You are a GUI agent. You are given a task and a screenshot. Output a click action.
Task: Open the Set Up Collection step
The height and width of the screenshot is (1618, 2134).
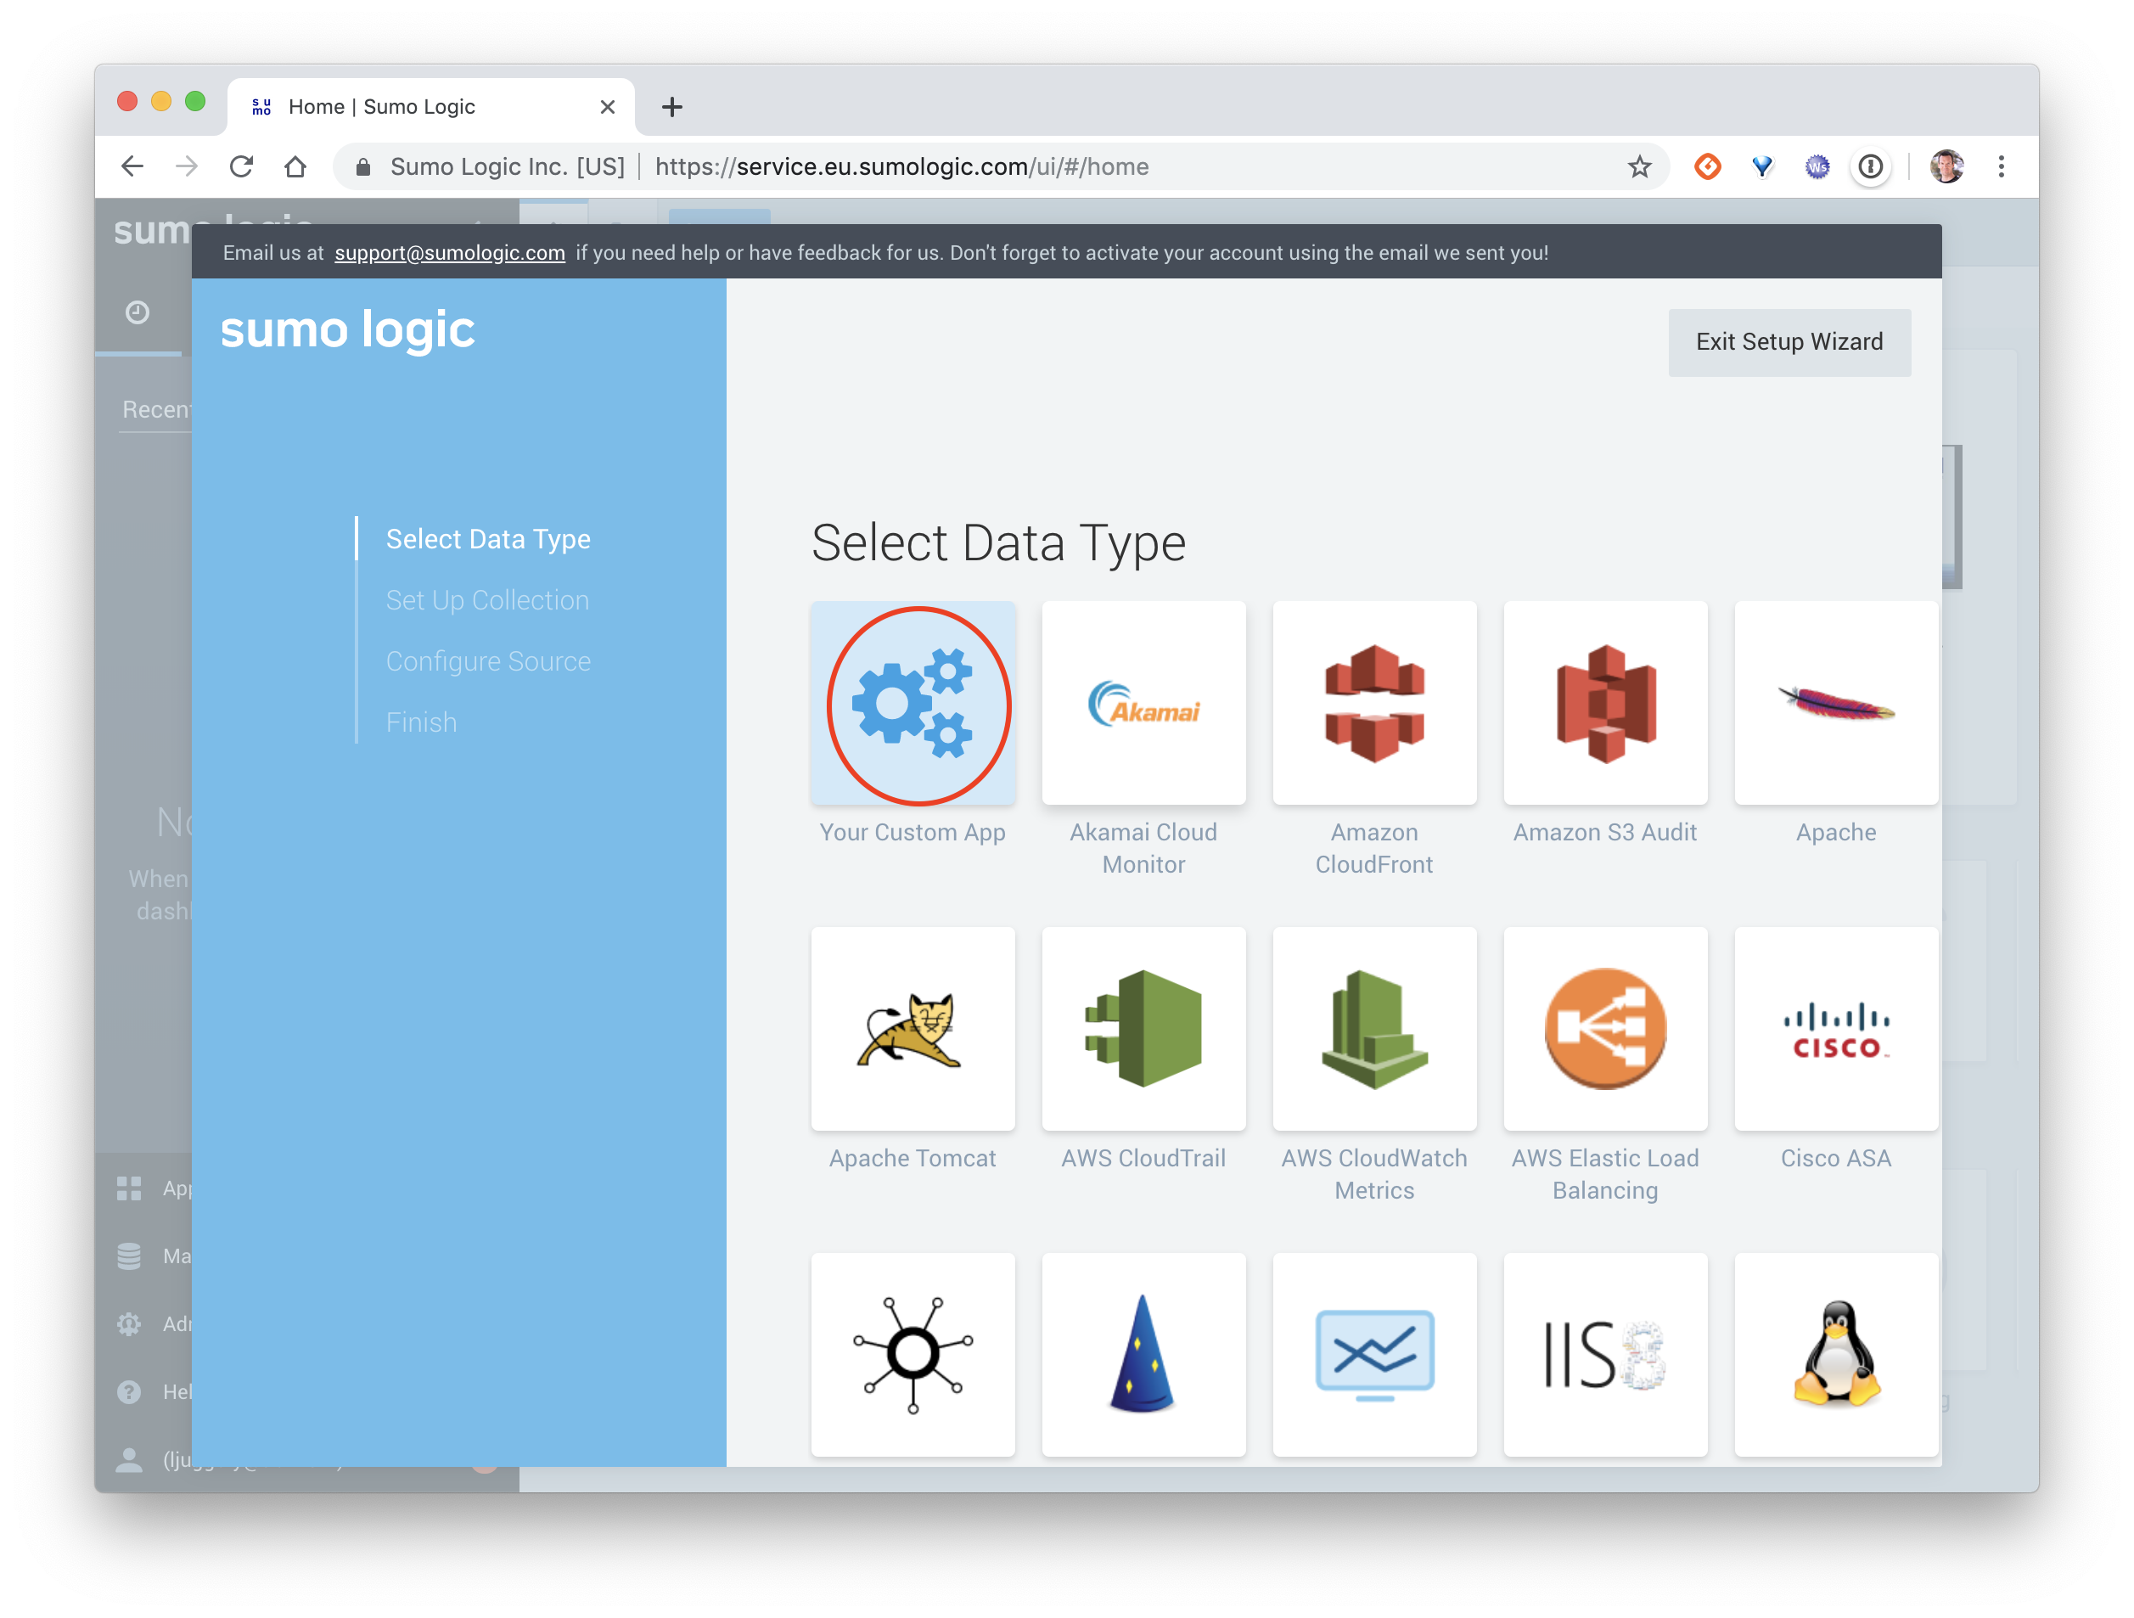pyautogui.click(x=487, y=600)
